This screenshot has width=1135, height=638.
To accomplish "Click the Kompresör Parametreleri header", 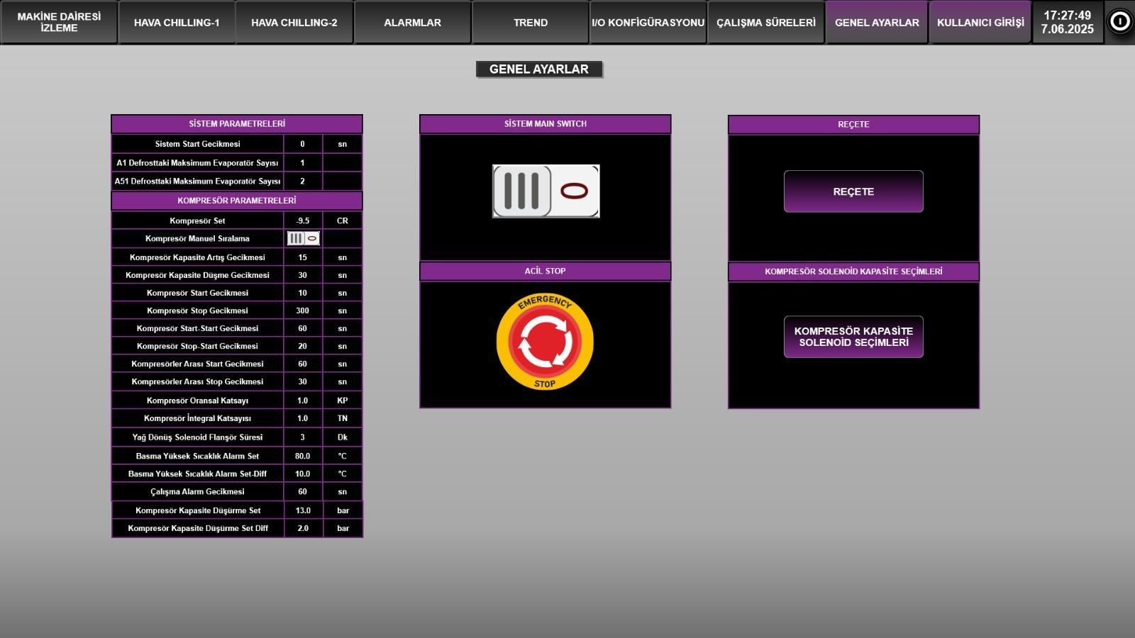I will tap(237, 201).
